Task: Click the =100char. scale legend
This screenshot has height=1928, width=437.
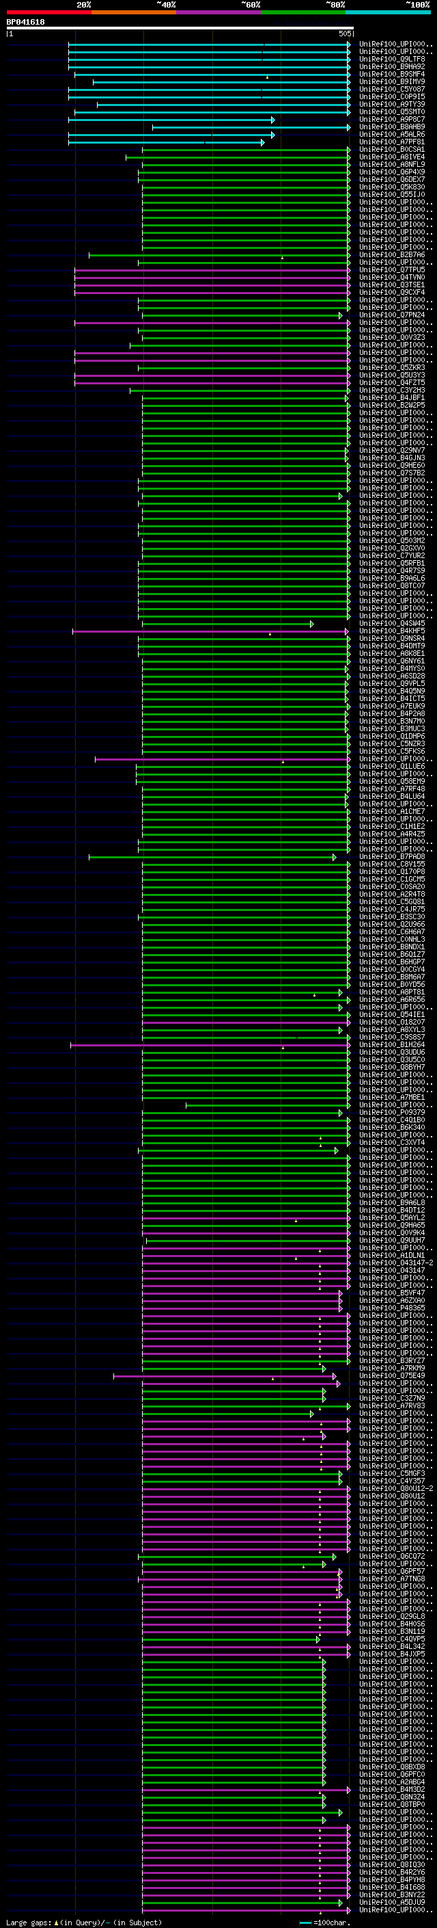Action: click(324, 1922)
